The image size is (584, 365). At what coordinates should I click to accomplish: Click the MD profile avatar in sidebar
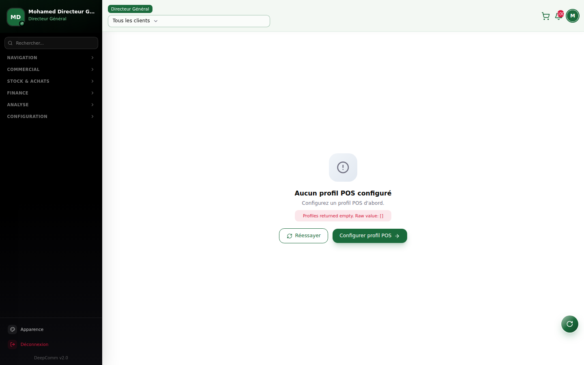click(x=16, y=17)
